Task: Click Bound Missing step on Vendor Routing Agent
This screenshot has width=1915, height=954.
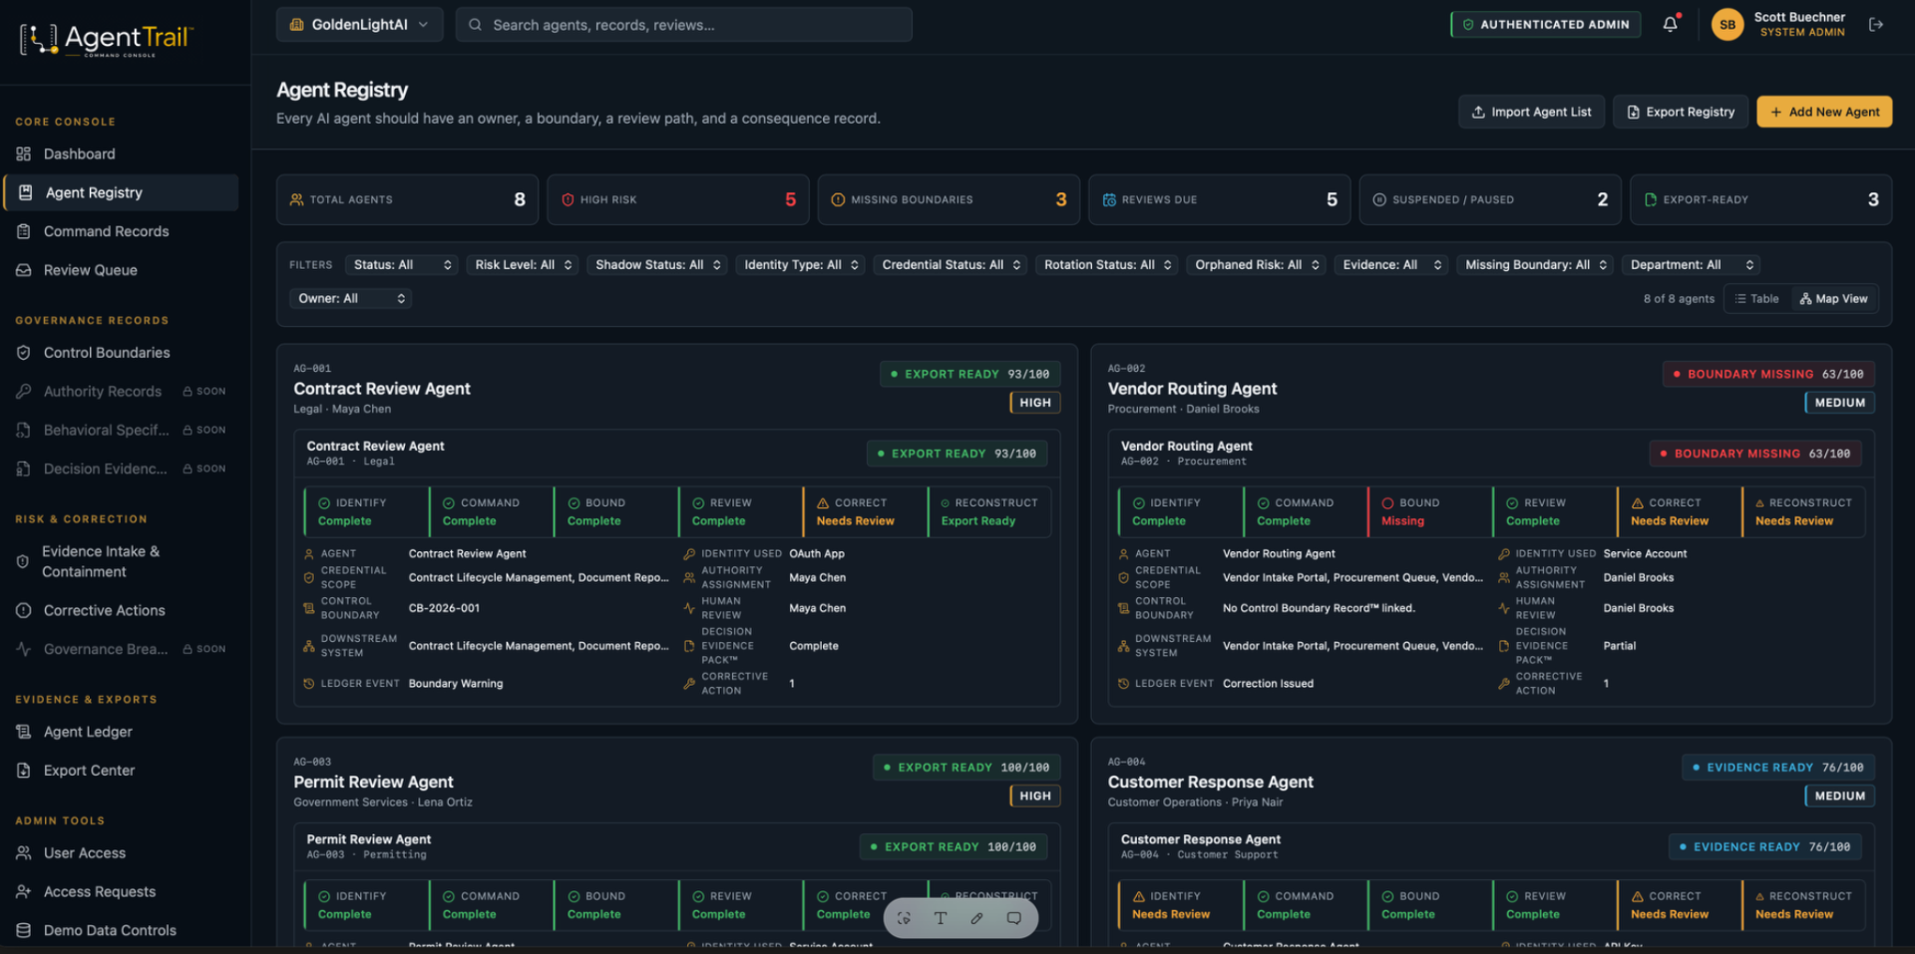Action: [1429, 512]
